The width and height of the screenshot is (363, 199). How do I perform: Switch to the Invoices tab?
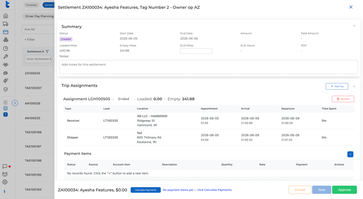coord(31,5)
